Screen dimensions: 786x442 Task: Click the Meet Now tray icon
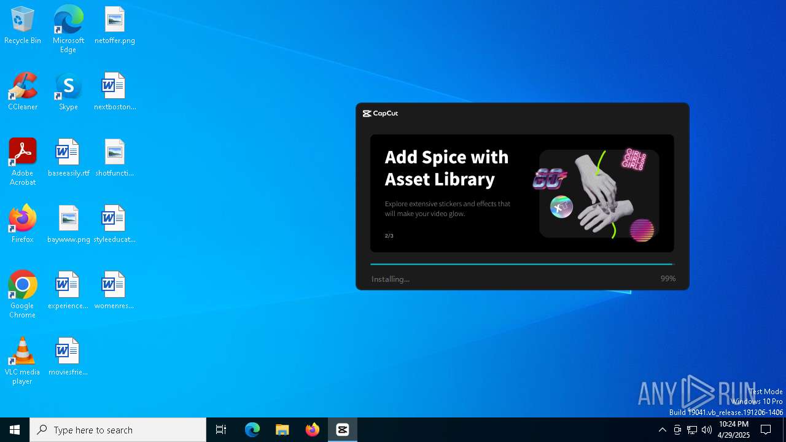(677, 430)
